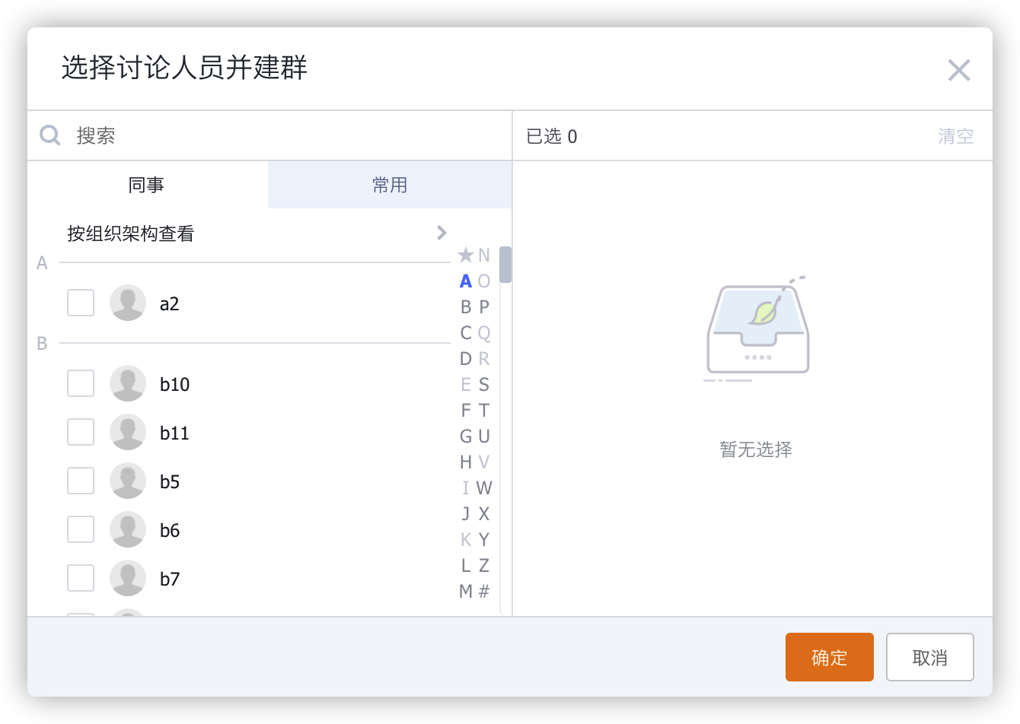Switch to the 常用 tab
Viewport: 1020px width, 724px height.
tap(390, 185)
